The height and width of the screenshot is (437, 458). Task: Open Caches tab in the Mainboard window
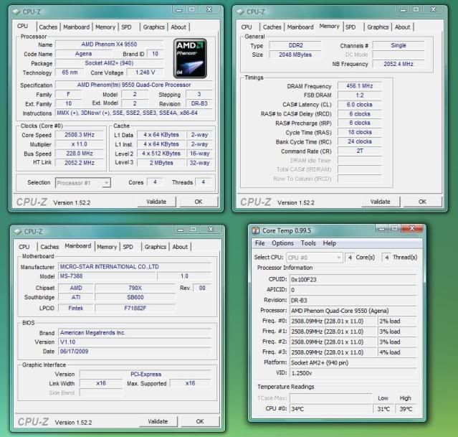click(49, 247)
